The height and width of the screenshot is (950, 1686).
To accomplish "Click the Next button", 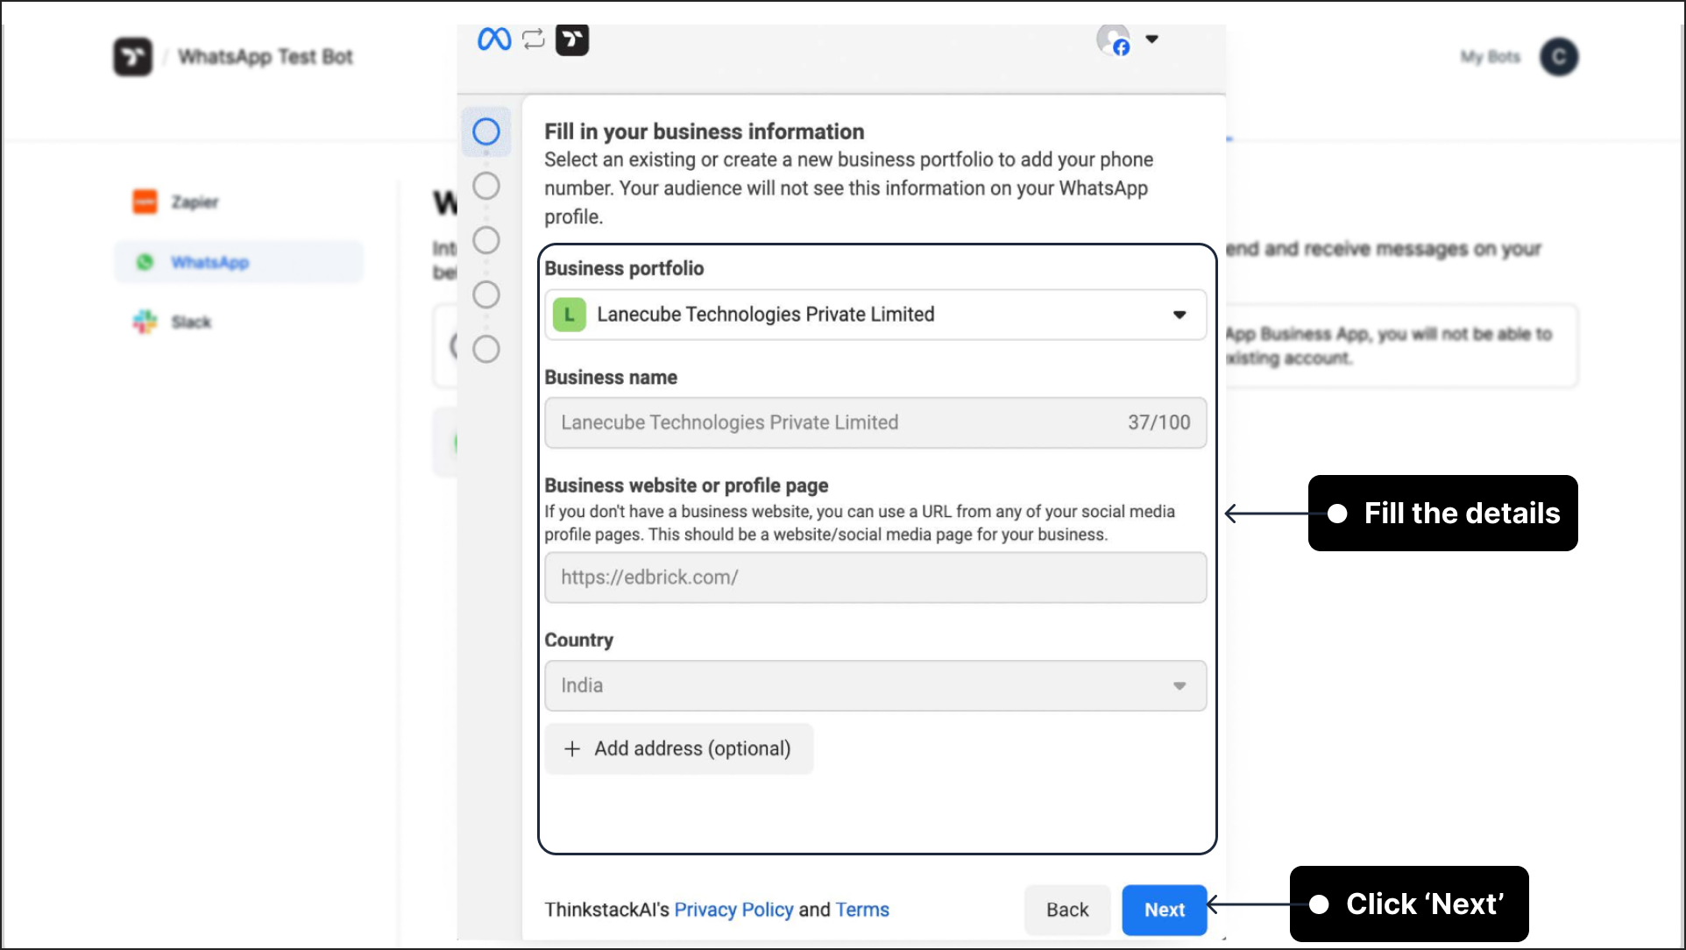I will pyautogui.click(x=1164, y=910).
